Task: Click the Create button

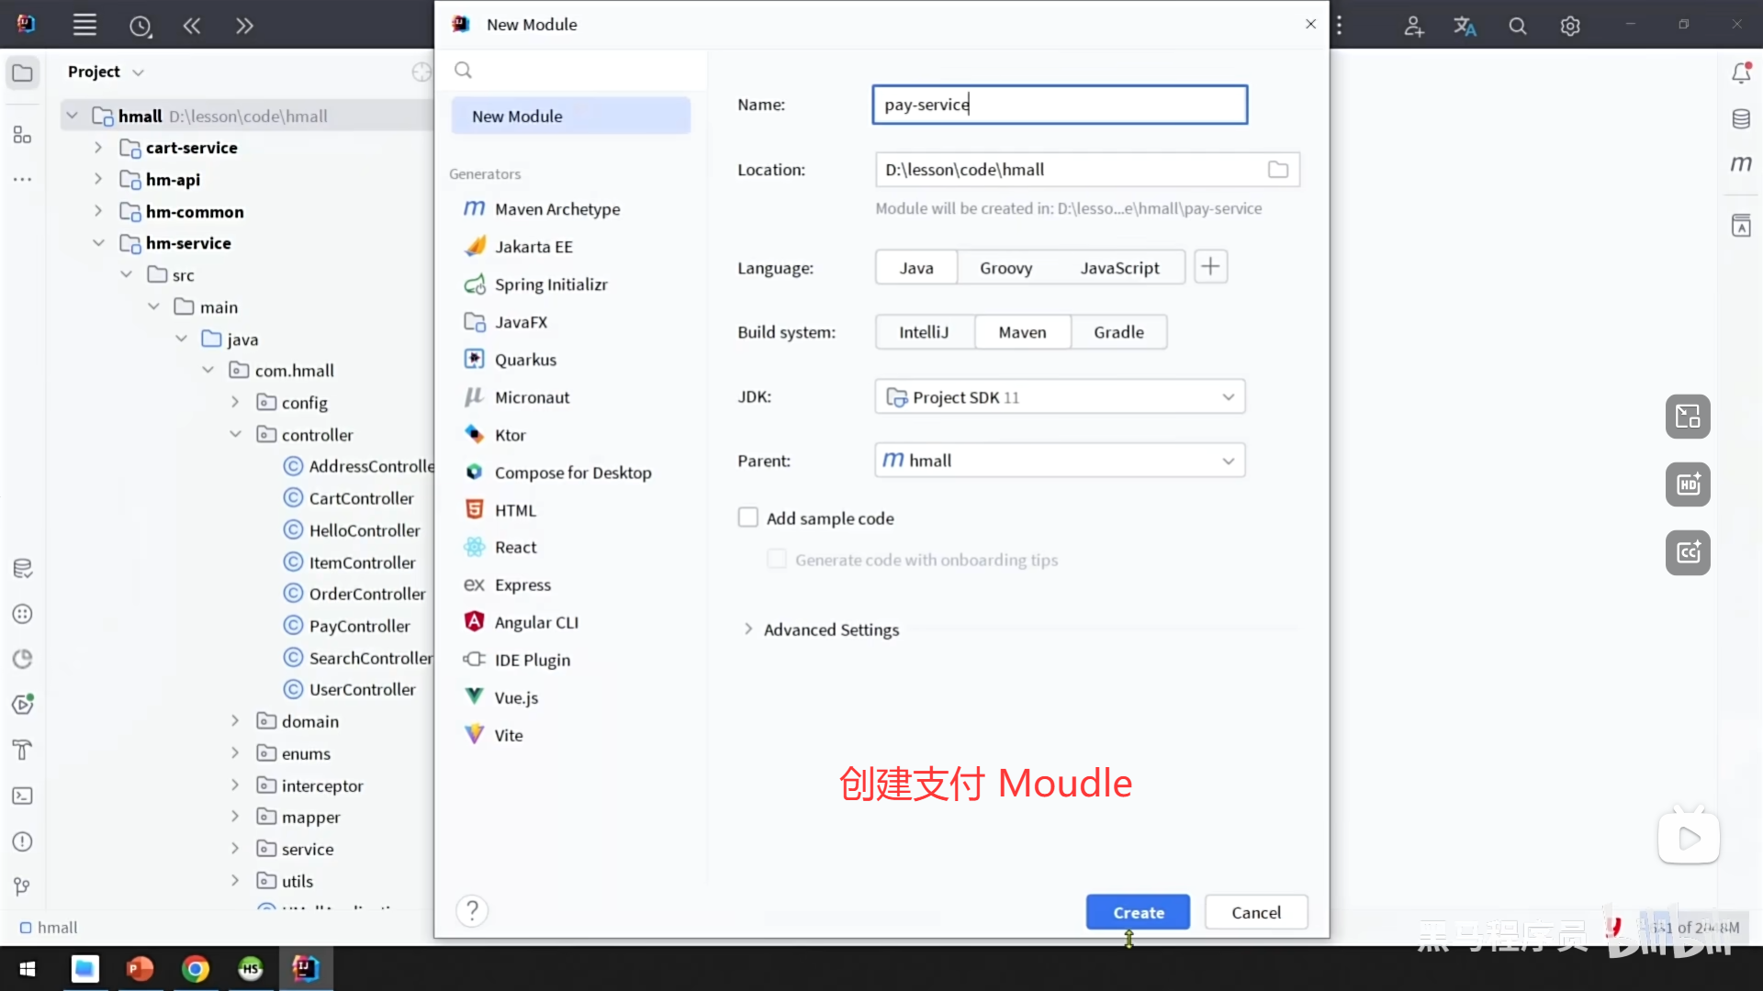Action: coord(1138,912)
